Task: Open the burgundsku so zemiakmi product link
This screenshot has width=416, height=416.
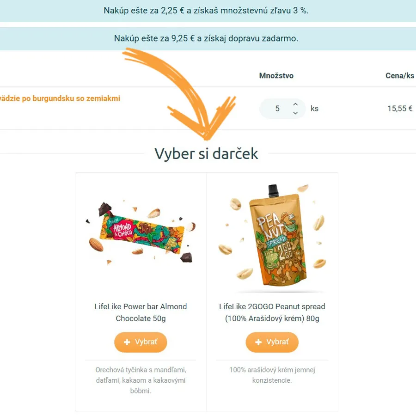Action: (60, 98)
